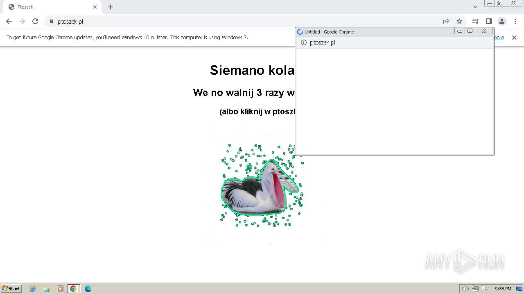Toggle the side panel icon
524x294 pixels.
click(x=488, y=21)
